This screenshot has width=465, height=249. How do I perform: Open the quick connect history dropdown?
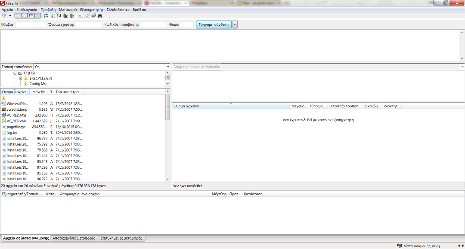coord(235,24)
